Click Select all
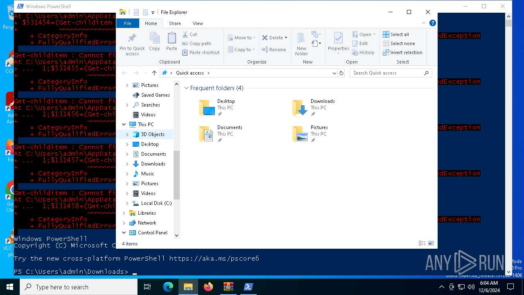524x295 pixels. (396, 34)
